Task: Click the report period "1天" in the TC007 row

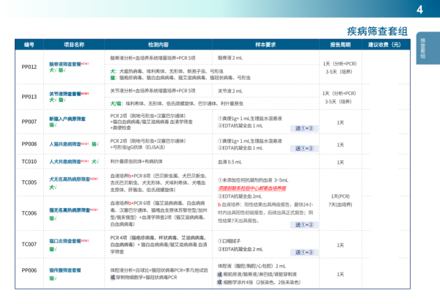Action: click(x=340, y=245)
